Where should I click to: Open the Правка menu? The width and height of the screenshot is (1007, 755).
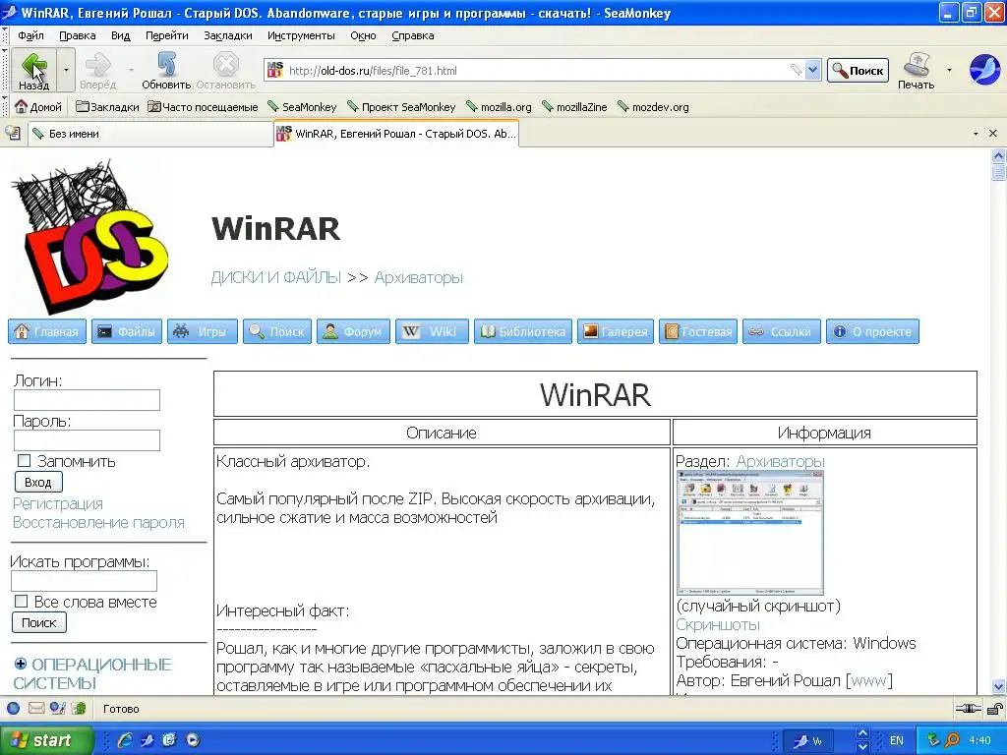pos(77,36)
